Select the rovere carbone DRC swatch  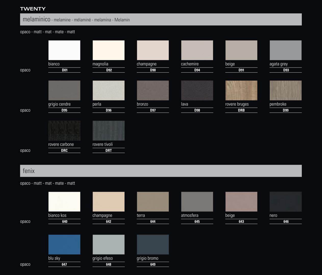pyautogui.click(x=64, y=131)
